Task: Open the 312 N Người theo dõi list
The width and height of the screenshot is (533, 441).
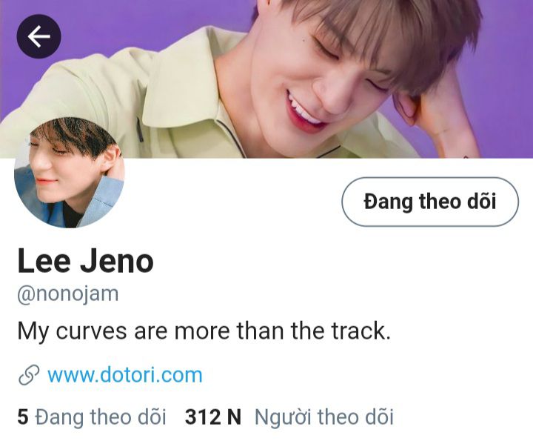Action: coord(289,417)
